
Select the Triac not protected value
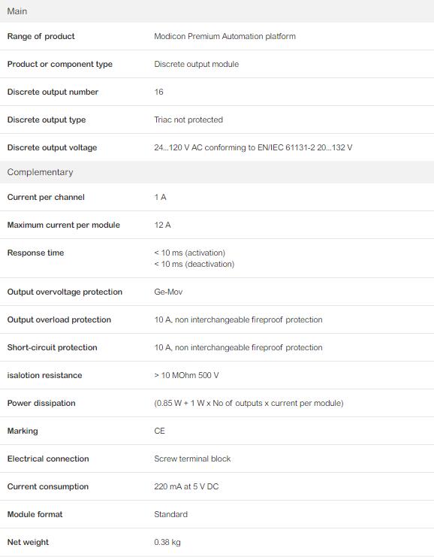pos(188,120)
